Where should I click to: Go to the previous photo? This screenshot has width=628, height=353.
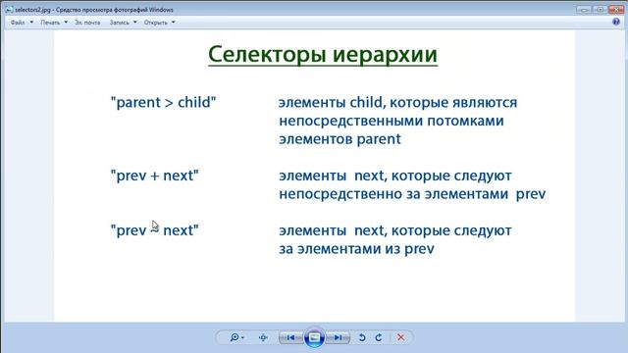pos(290,337)
